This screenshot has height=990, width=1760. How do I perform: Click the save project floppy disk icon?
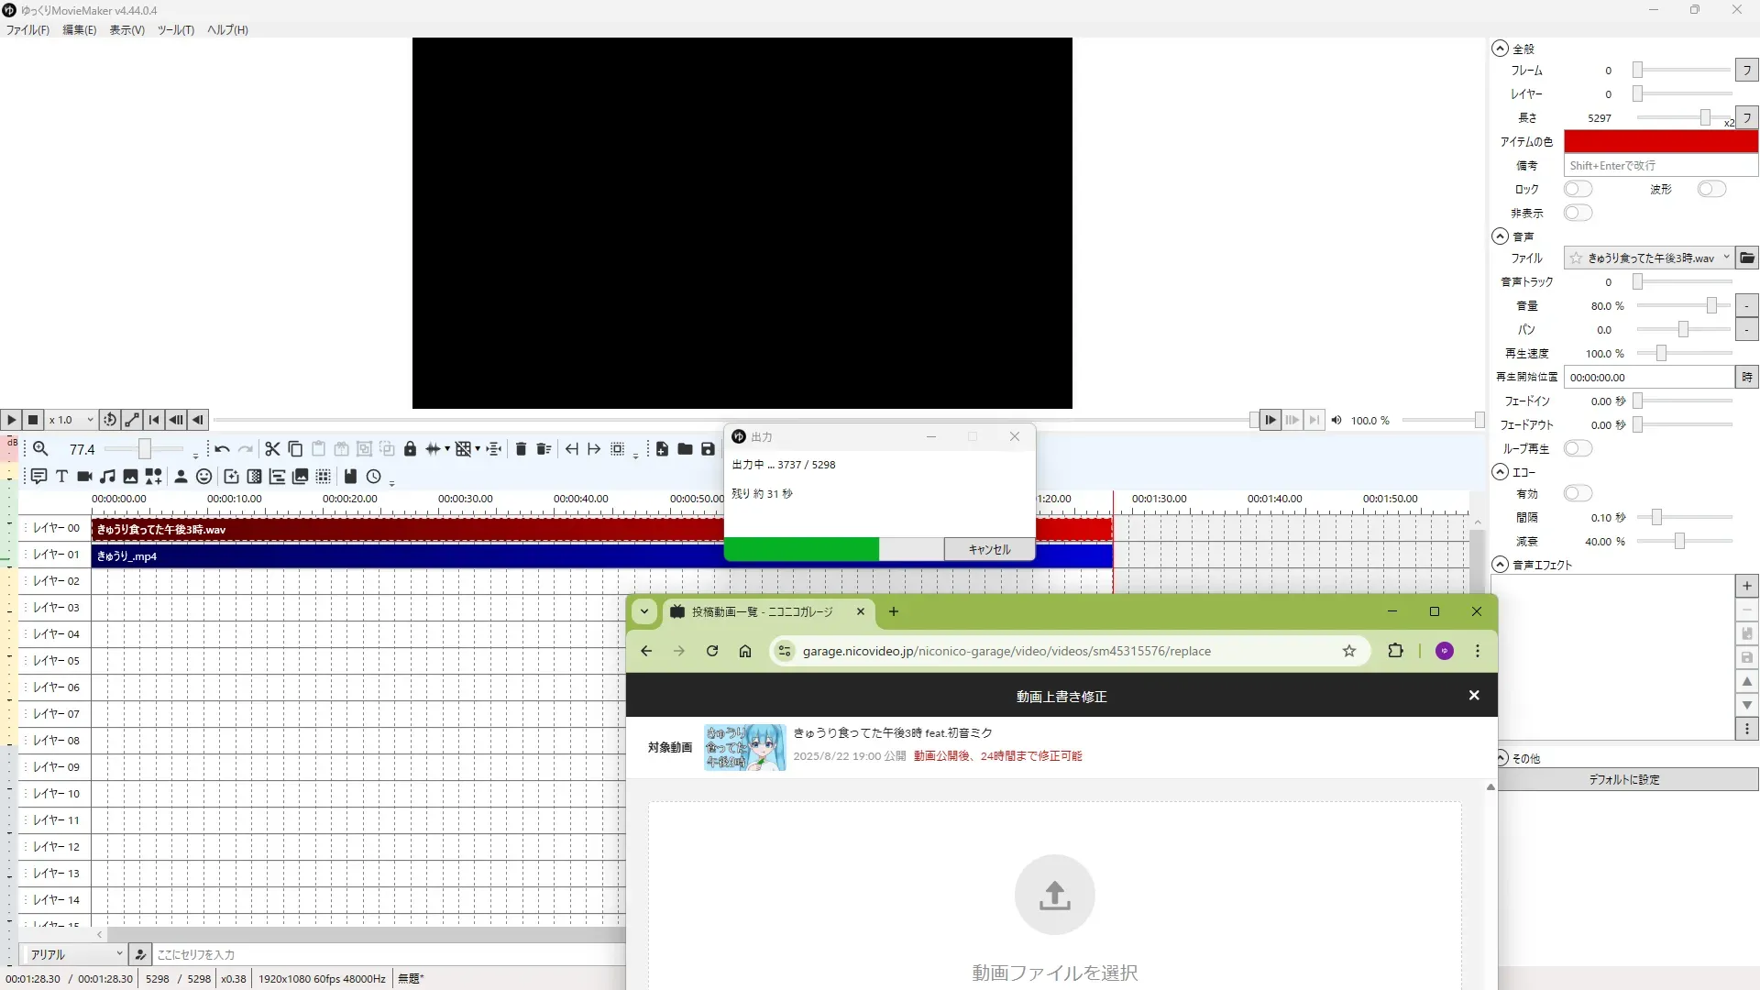point(708,449)
